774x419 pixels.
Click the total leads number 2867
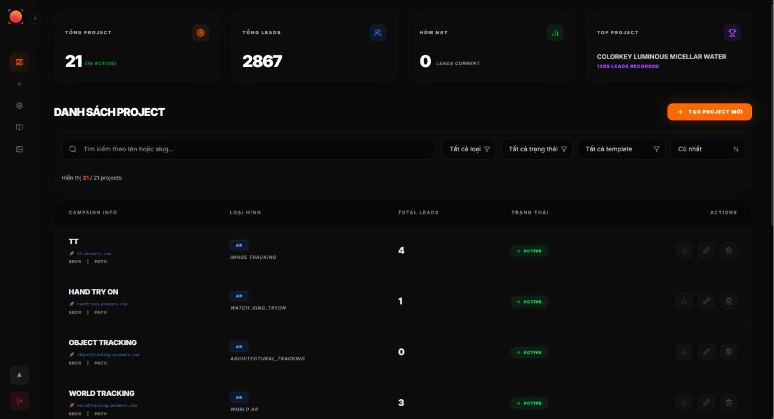pyautogui.click(x=263, y=61)
